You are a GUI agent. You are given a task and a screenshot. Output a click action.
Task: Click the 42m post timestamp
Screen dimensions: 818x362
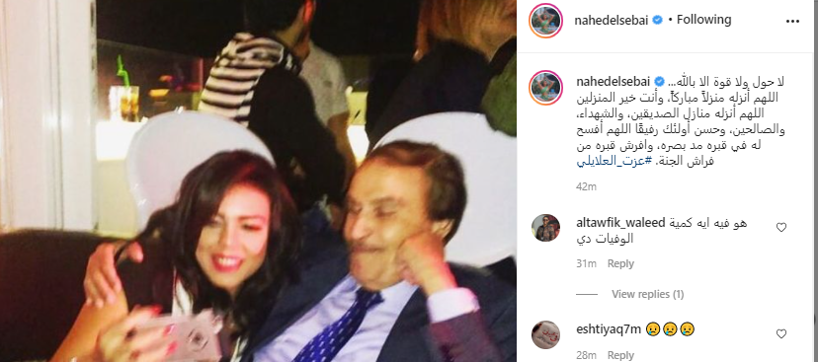tap(587, 186)
